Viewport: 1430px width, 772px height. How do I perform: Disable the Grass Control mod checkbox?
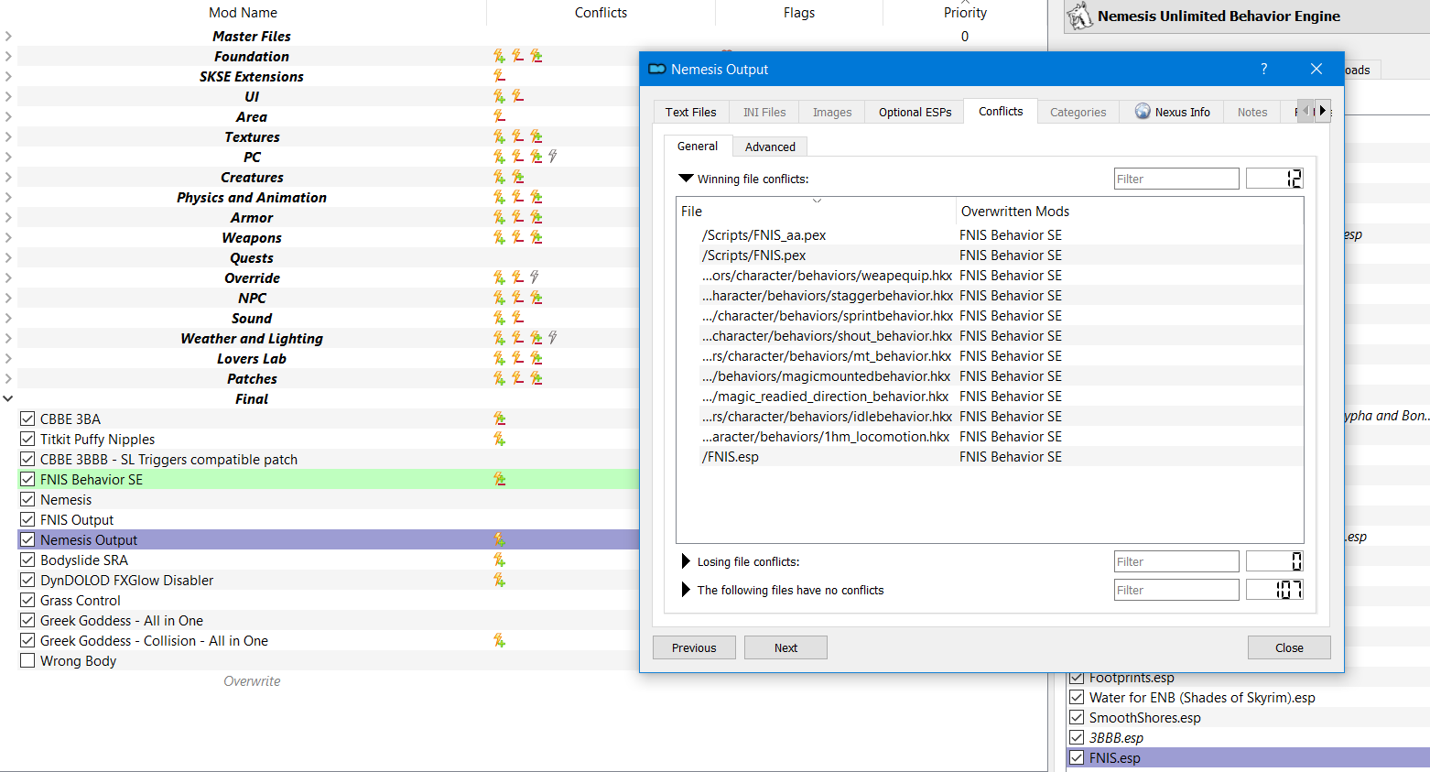coord(27,600)
